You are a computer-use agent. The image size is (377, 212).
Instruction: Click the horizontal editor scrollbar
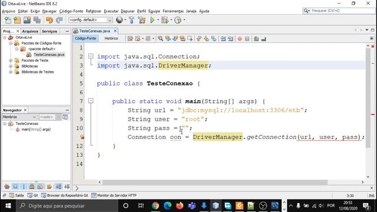pyautogui.click(x=215, y=182)
